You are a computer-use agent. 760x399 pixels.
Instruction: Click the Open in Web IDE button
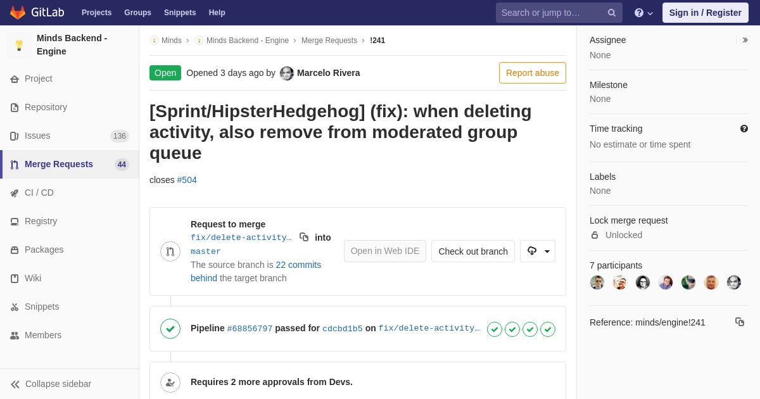click(x=385, y=251)
